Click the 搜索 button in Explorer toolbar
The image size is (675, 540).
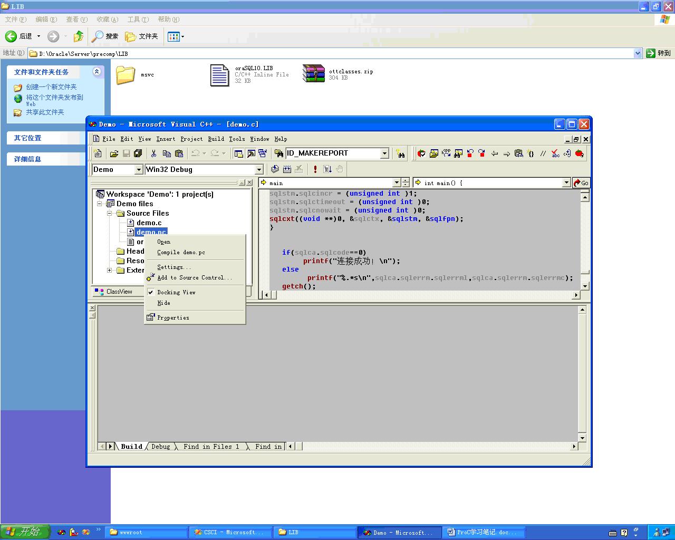105,36
